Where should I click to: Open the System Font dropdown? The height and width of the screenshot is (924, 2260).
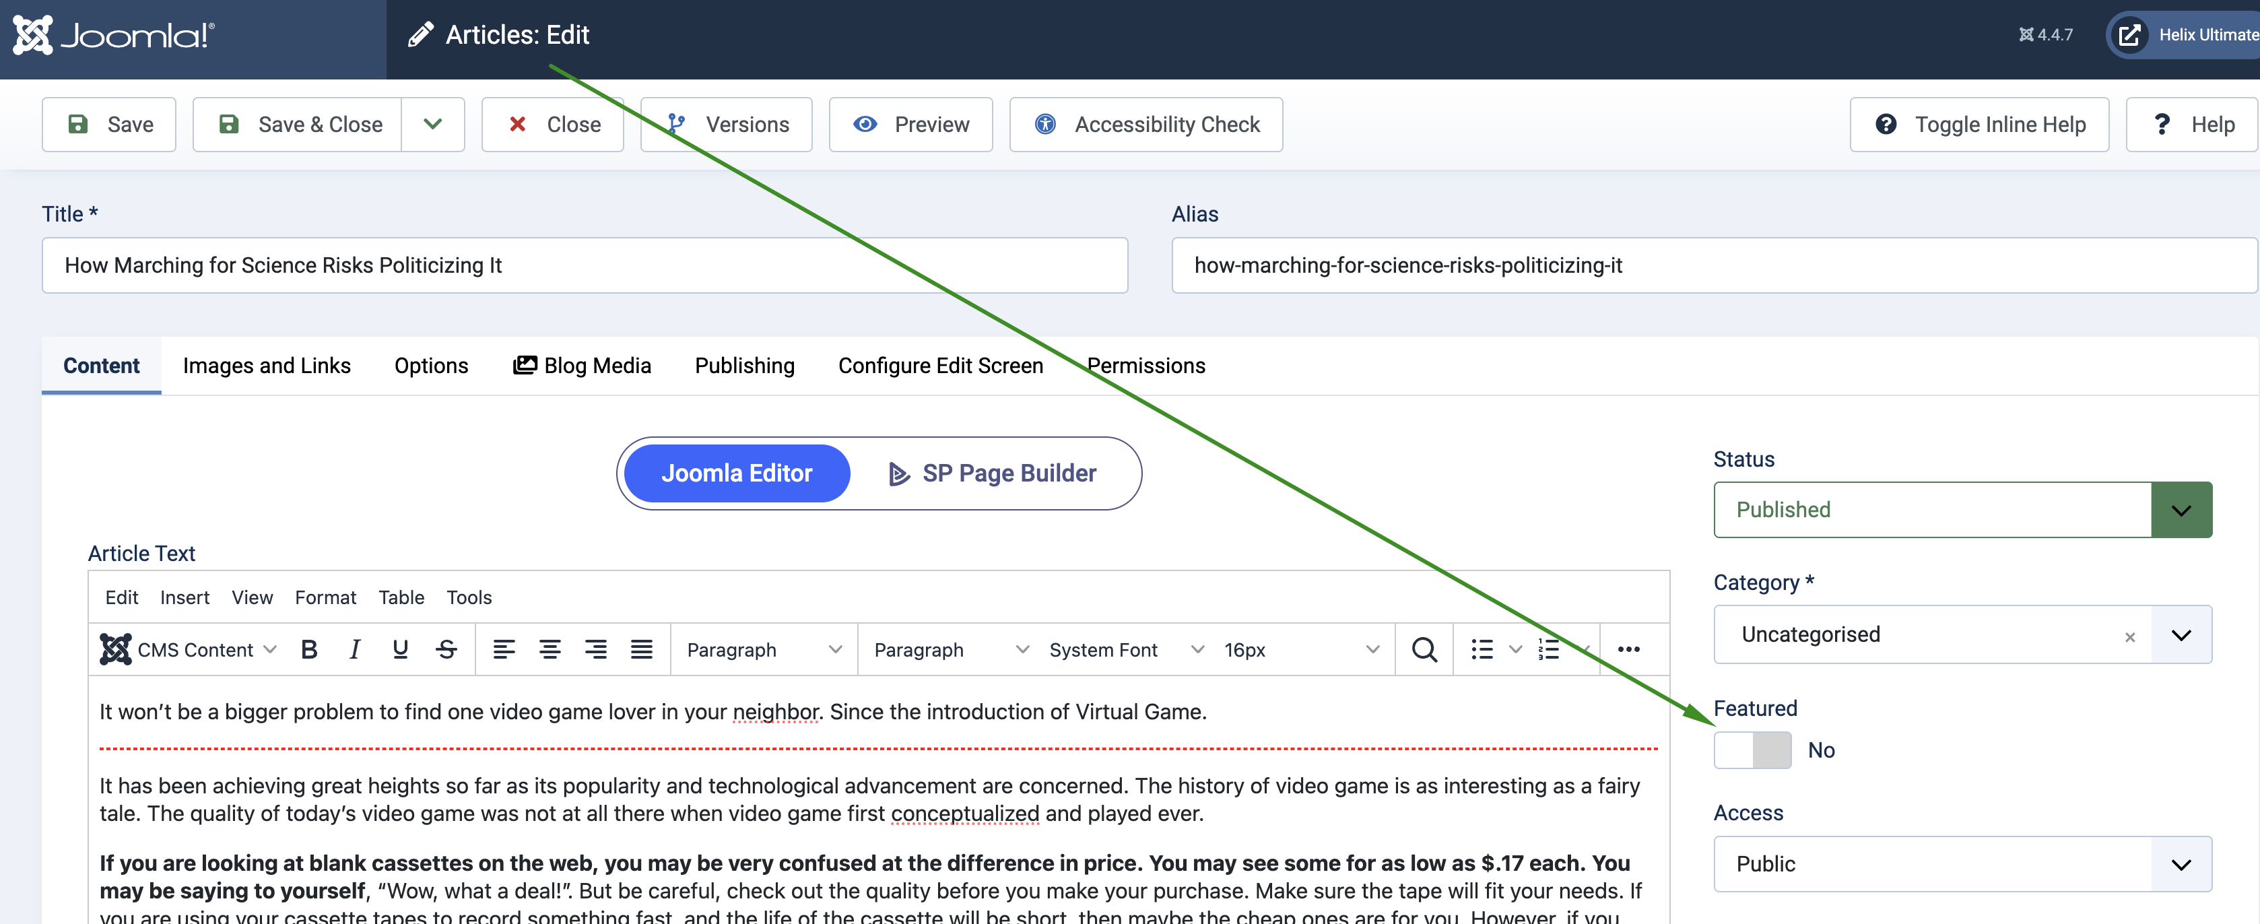(1125, 649)
